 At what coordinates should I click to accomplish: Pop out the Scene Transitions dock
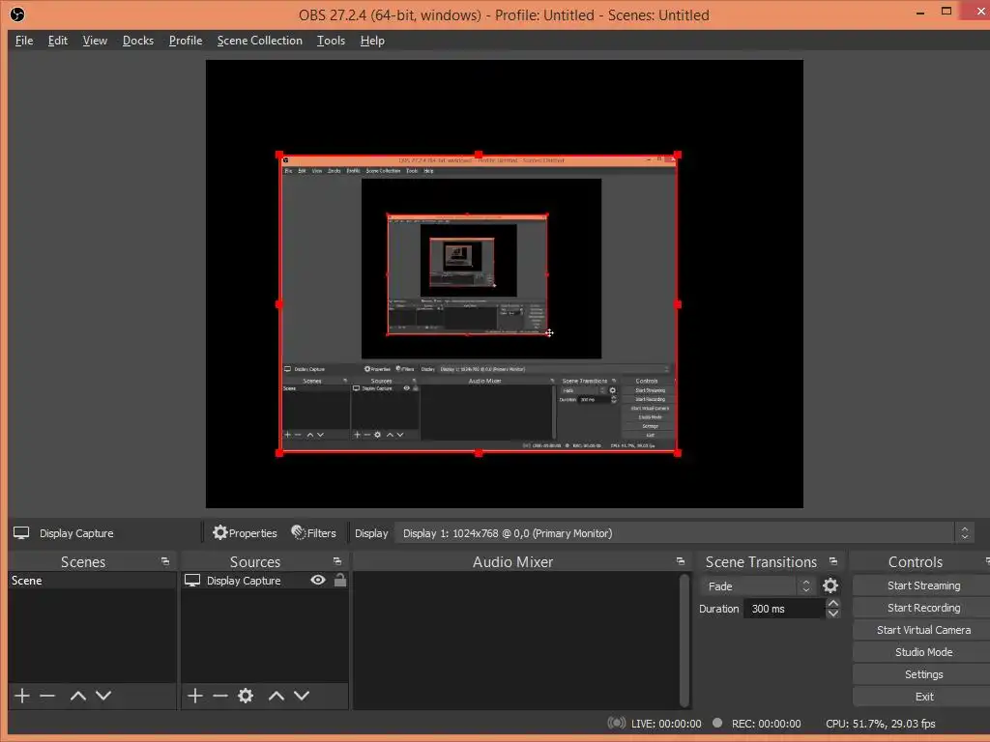[x=833, y=561]
